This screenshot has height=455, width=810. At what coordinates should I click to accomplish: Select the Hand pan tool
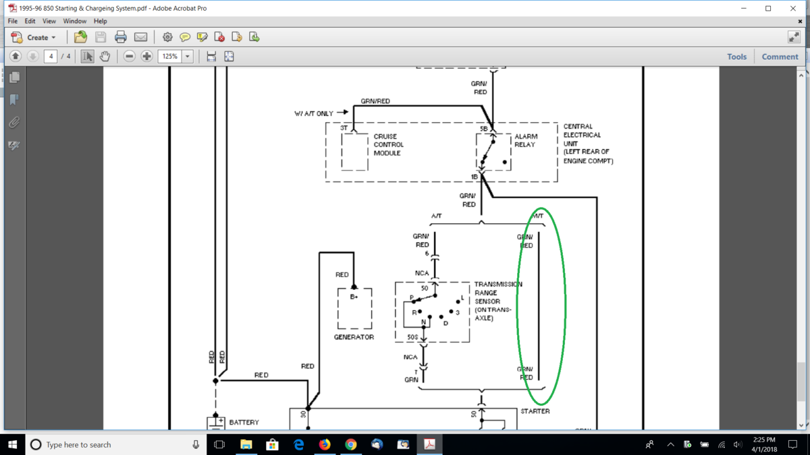(105, 57)
